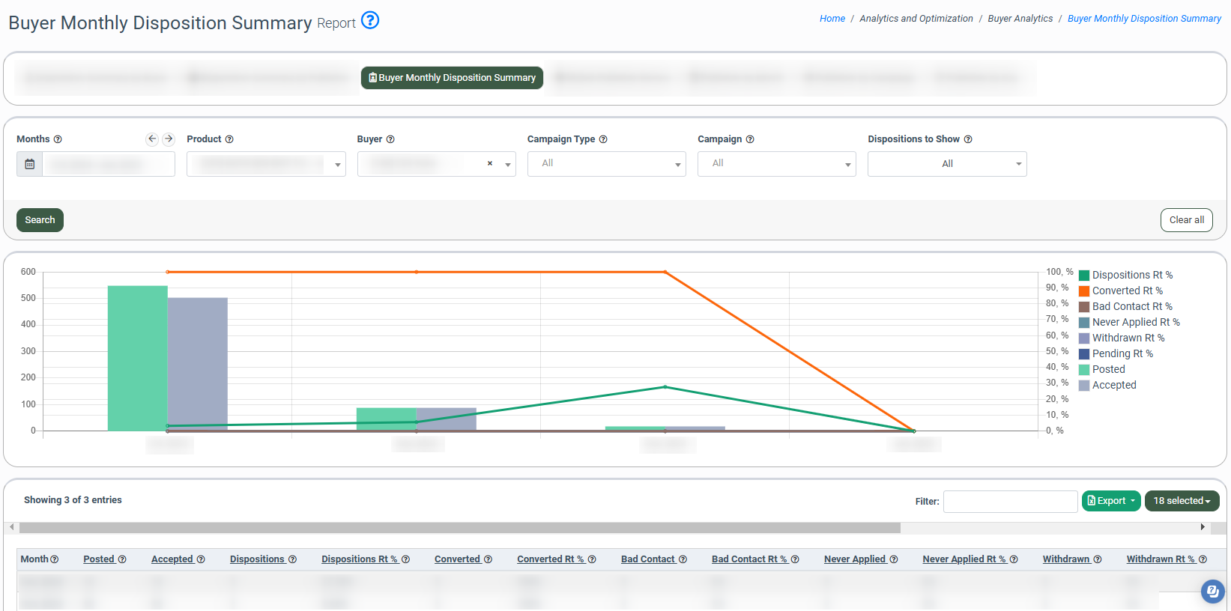Click help icon next to Dispositions to Show
Image resolution: width=1231 pixels, height=611 pixels.
968,139
